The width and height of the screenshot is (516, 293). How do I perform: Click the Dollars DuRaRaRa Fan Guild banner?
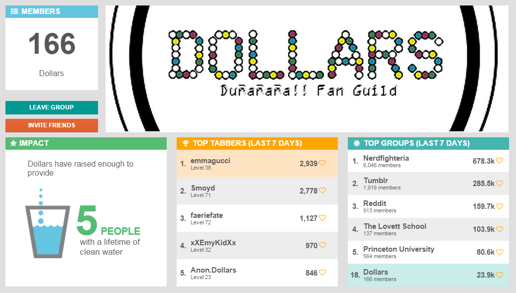point(307,69)
